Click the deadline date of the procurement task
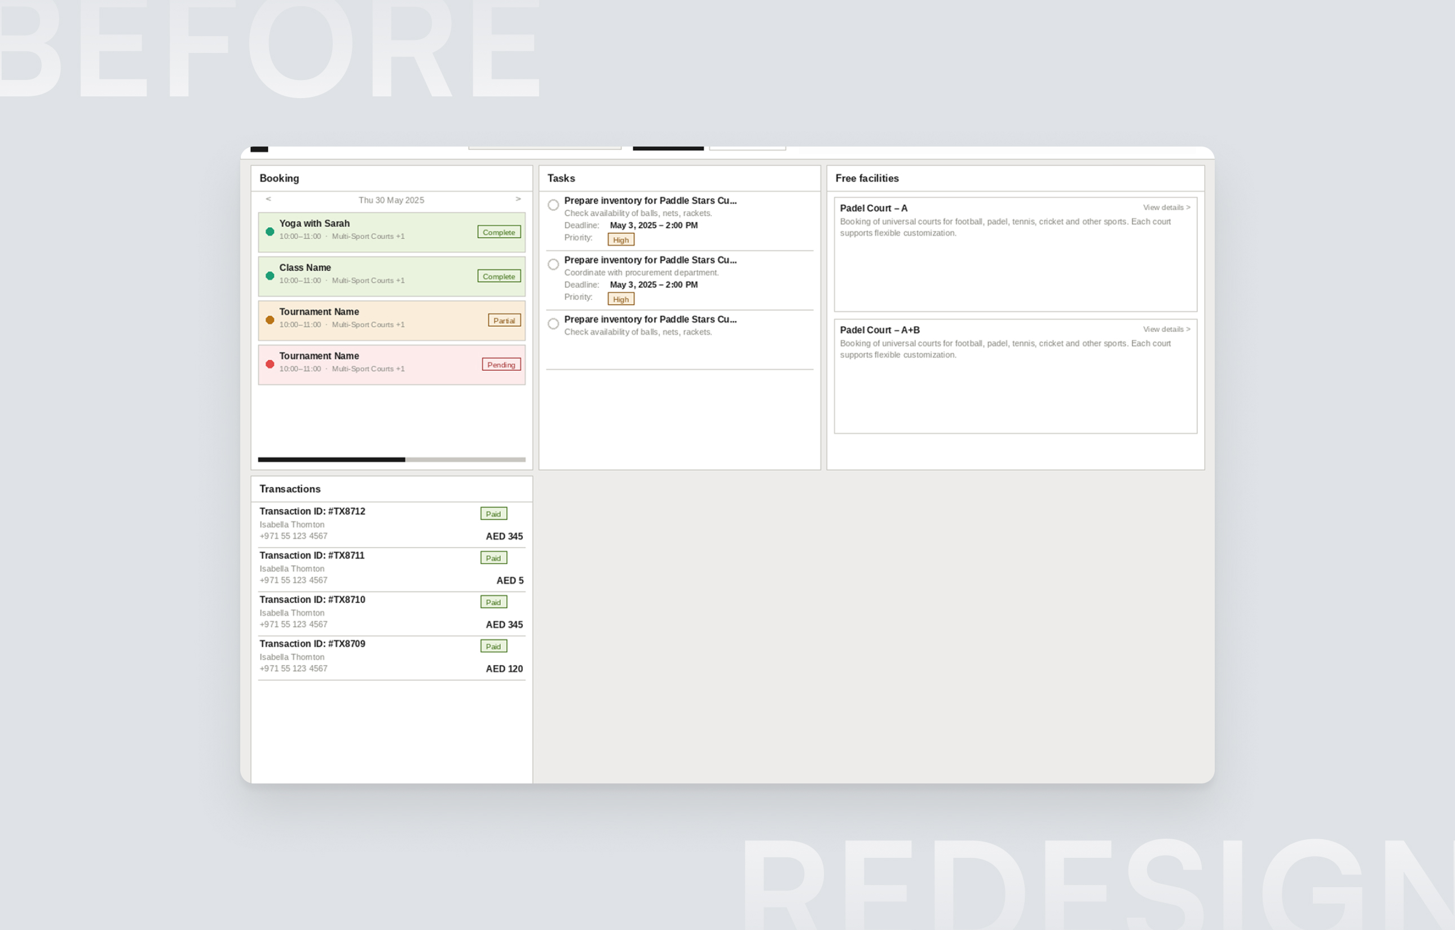The width and height of the screenshot is (1455, 930). coord(654,285)
